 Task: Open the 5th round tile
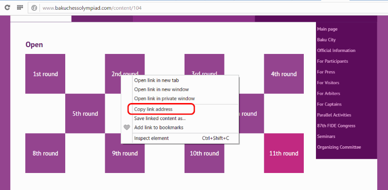85,114
